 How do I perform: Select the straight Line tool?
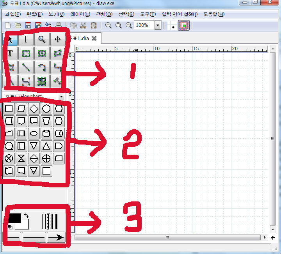pyautogui.click(x=26, y=67)
